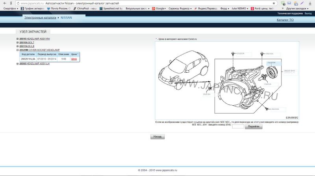
Task: Open the Смартфон bookmarks folder
Action: 11,8
